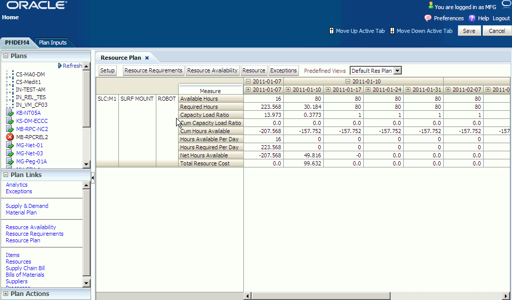Viewport: 512px width, 300px height.
Task: Click the Exceptions toolbar button
Action: [283, 70]
